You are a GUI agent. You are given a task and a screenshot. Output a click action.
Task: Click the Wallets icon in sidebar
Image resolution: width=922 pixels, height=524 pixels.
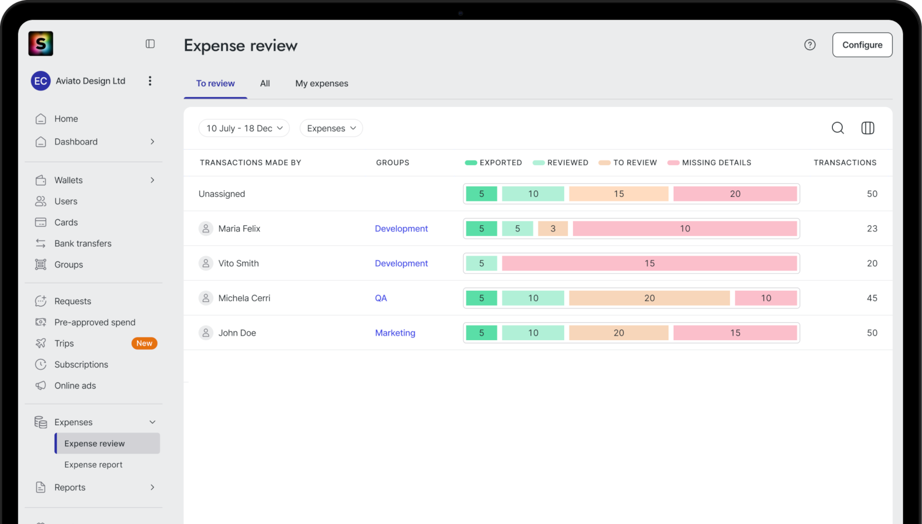pyautogui.click(x=41, y=180)
